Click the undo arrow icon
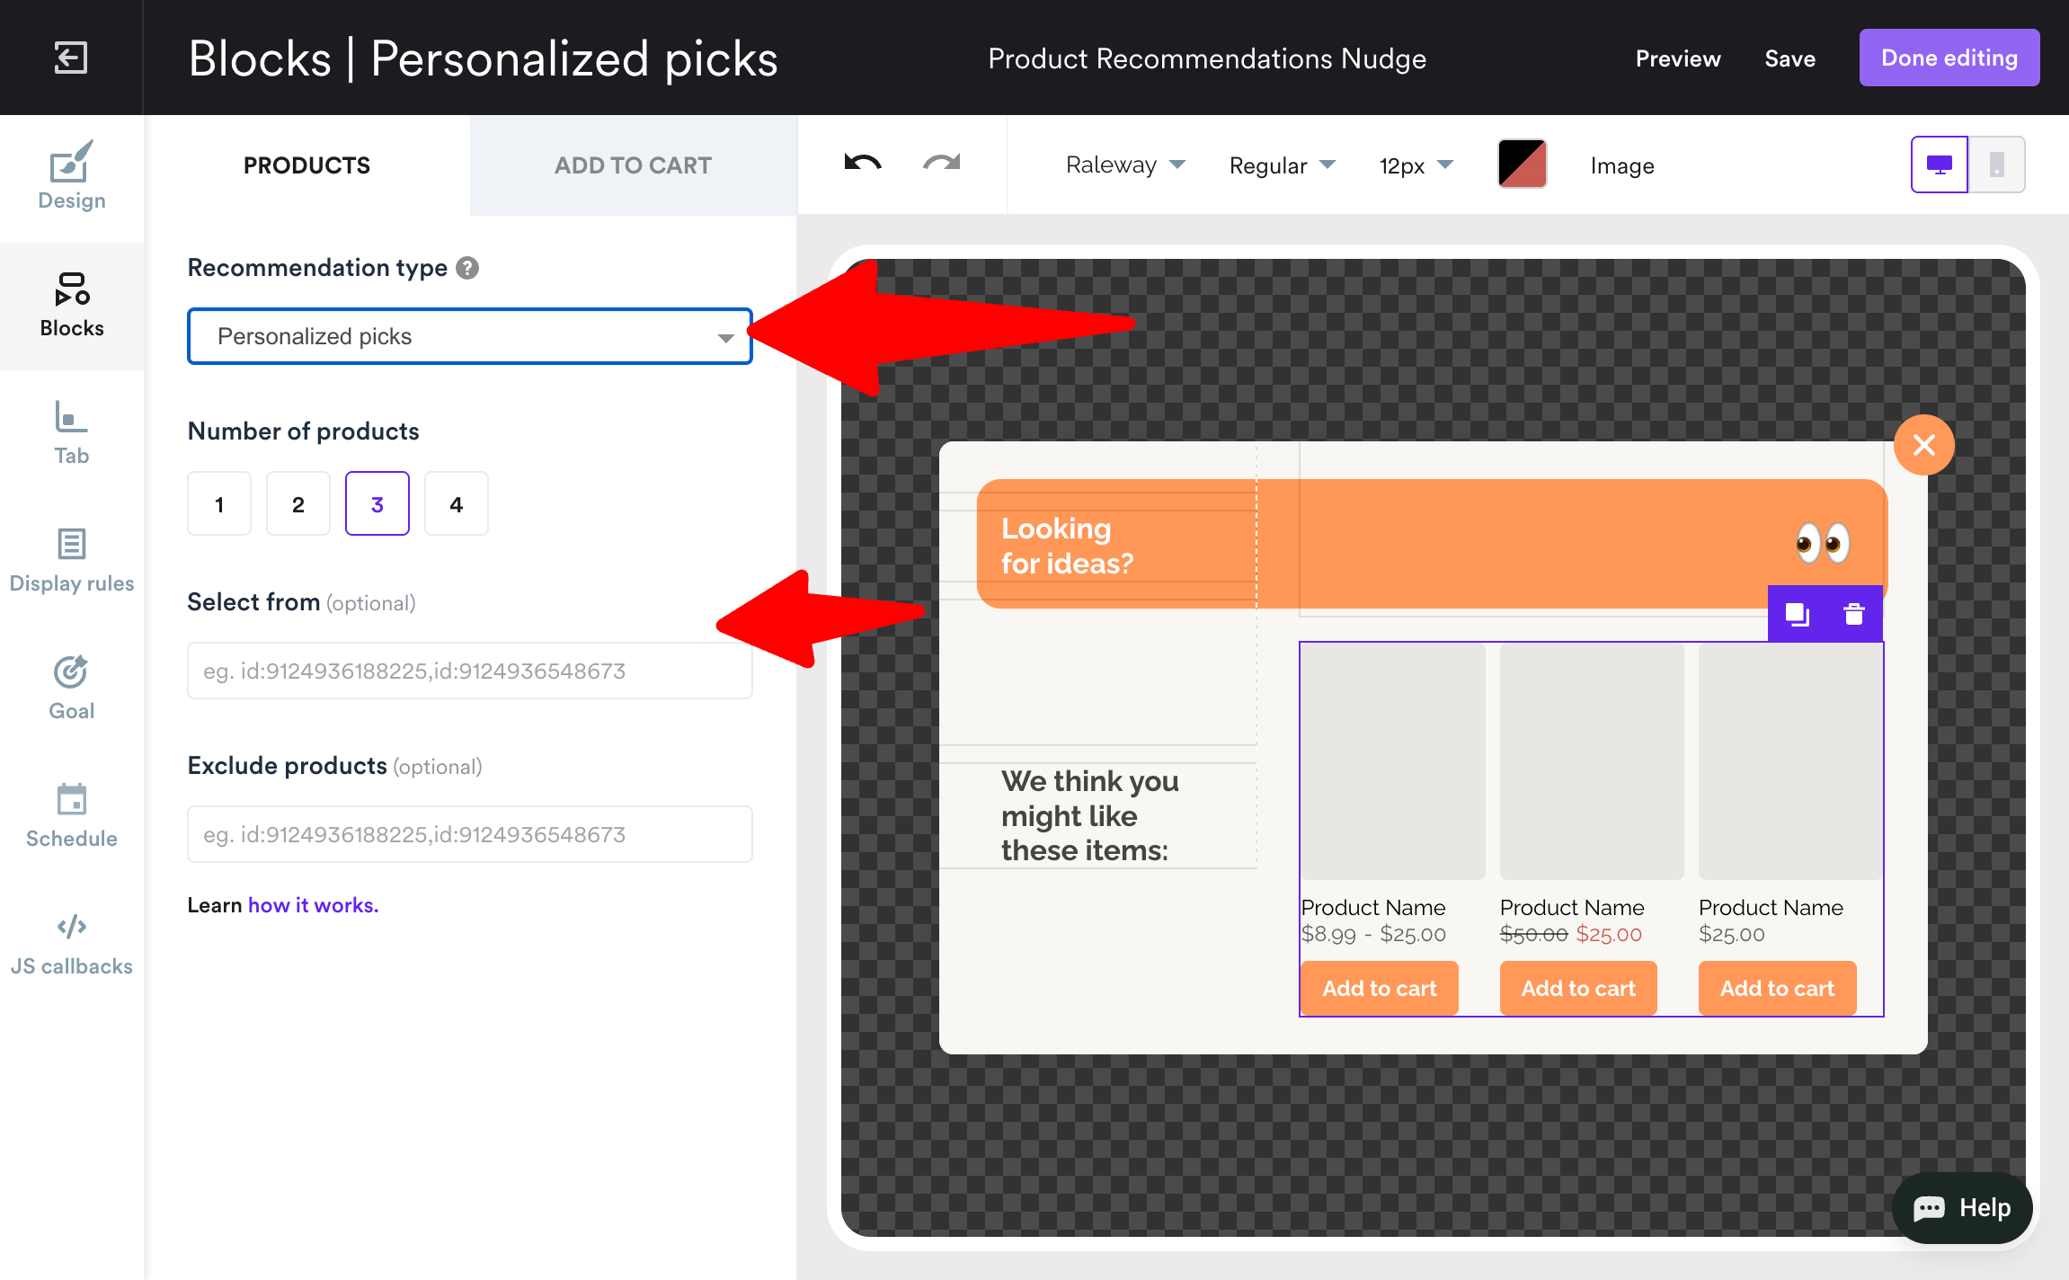Image resolution: width=2069 pixels, height=1280 pixels. (x=863, y=164)
